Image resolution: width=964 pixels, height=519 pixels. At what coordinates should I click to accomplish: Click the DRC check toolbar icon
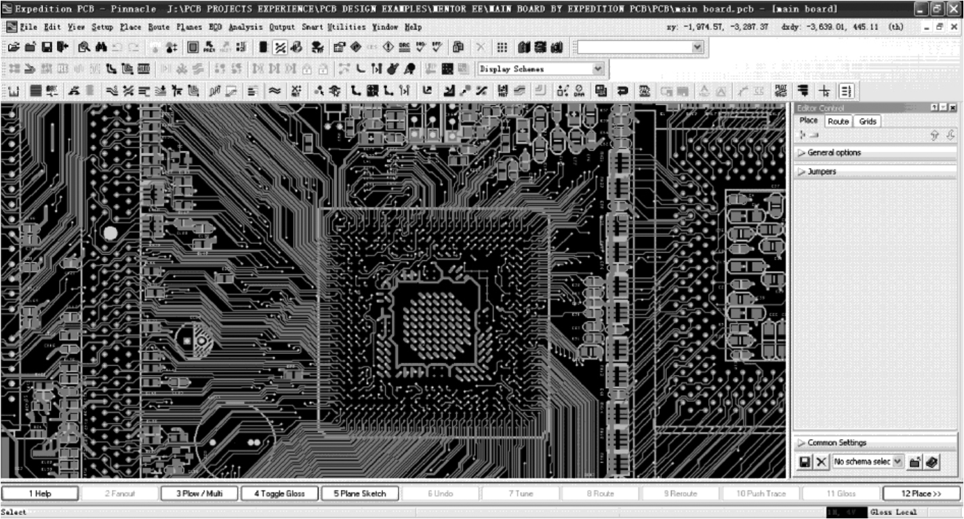pos(405,47)
